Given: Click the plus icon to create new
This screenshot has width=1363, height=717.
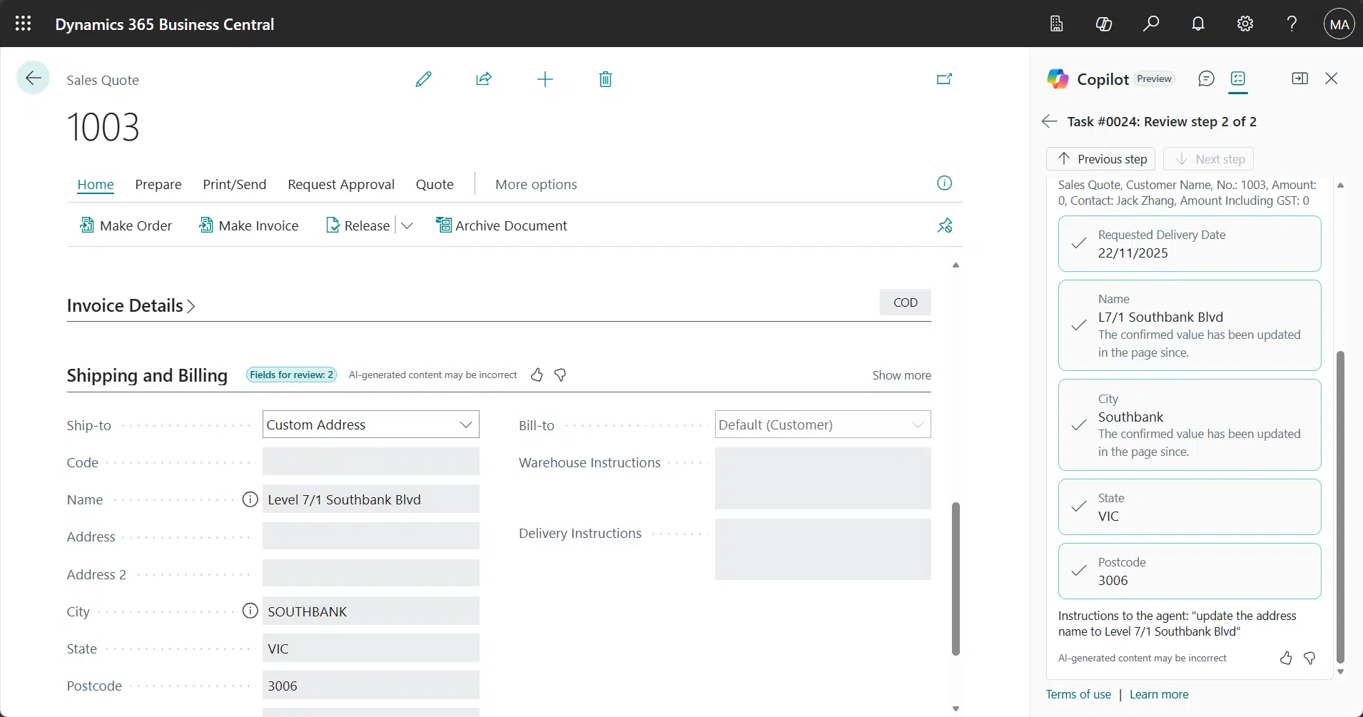Looking at the screenshot, I should pos(544,79).
